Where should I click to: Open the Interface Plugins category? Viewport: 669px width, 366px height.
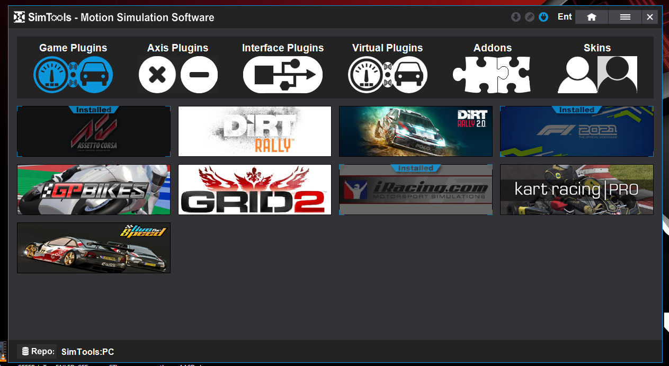[x=283, y=68]
